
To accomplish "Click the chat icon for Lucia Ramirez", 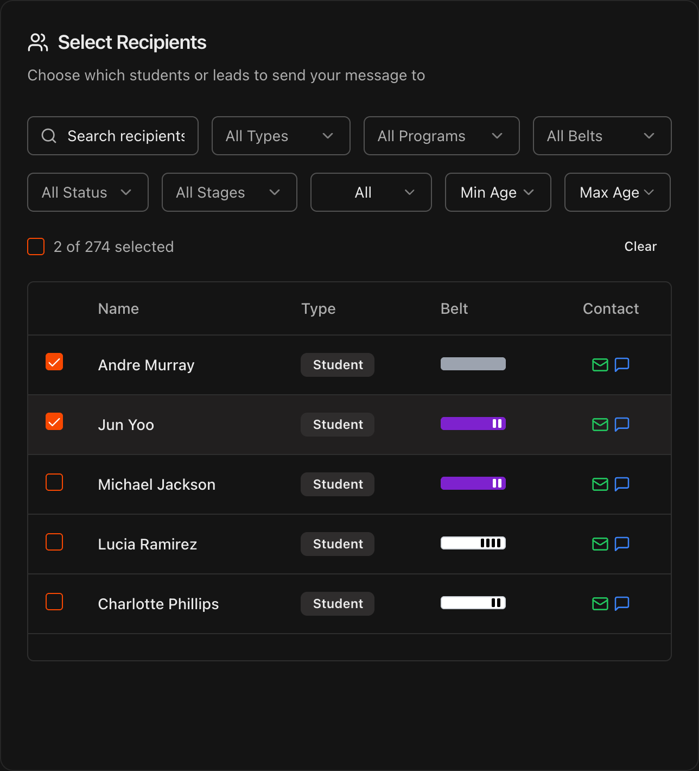I will pos(622,544).
